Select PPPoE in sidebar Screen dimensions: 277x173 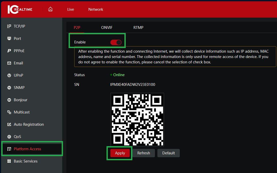pyautogui.click(x=19, y=51)
